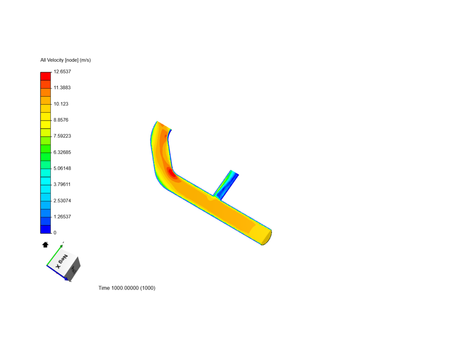Click the legend value 10.123

tap(61, 104)
